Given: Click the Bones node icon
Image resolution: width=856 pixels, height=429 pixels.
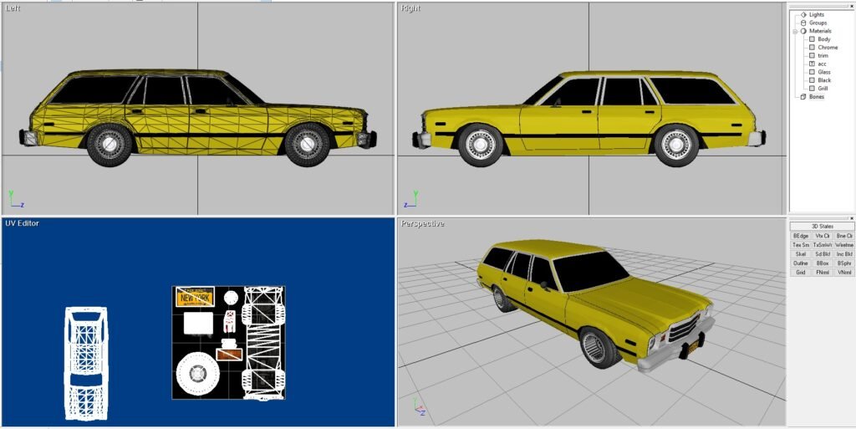Looking at the screenshot, I should (x=803, y=96).
